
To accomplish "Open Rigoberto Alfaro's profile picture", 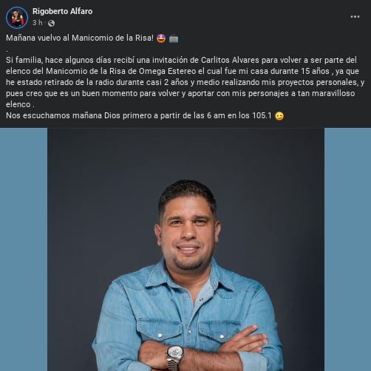I will (17, 18).
